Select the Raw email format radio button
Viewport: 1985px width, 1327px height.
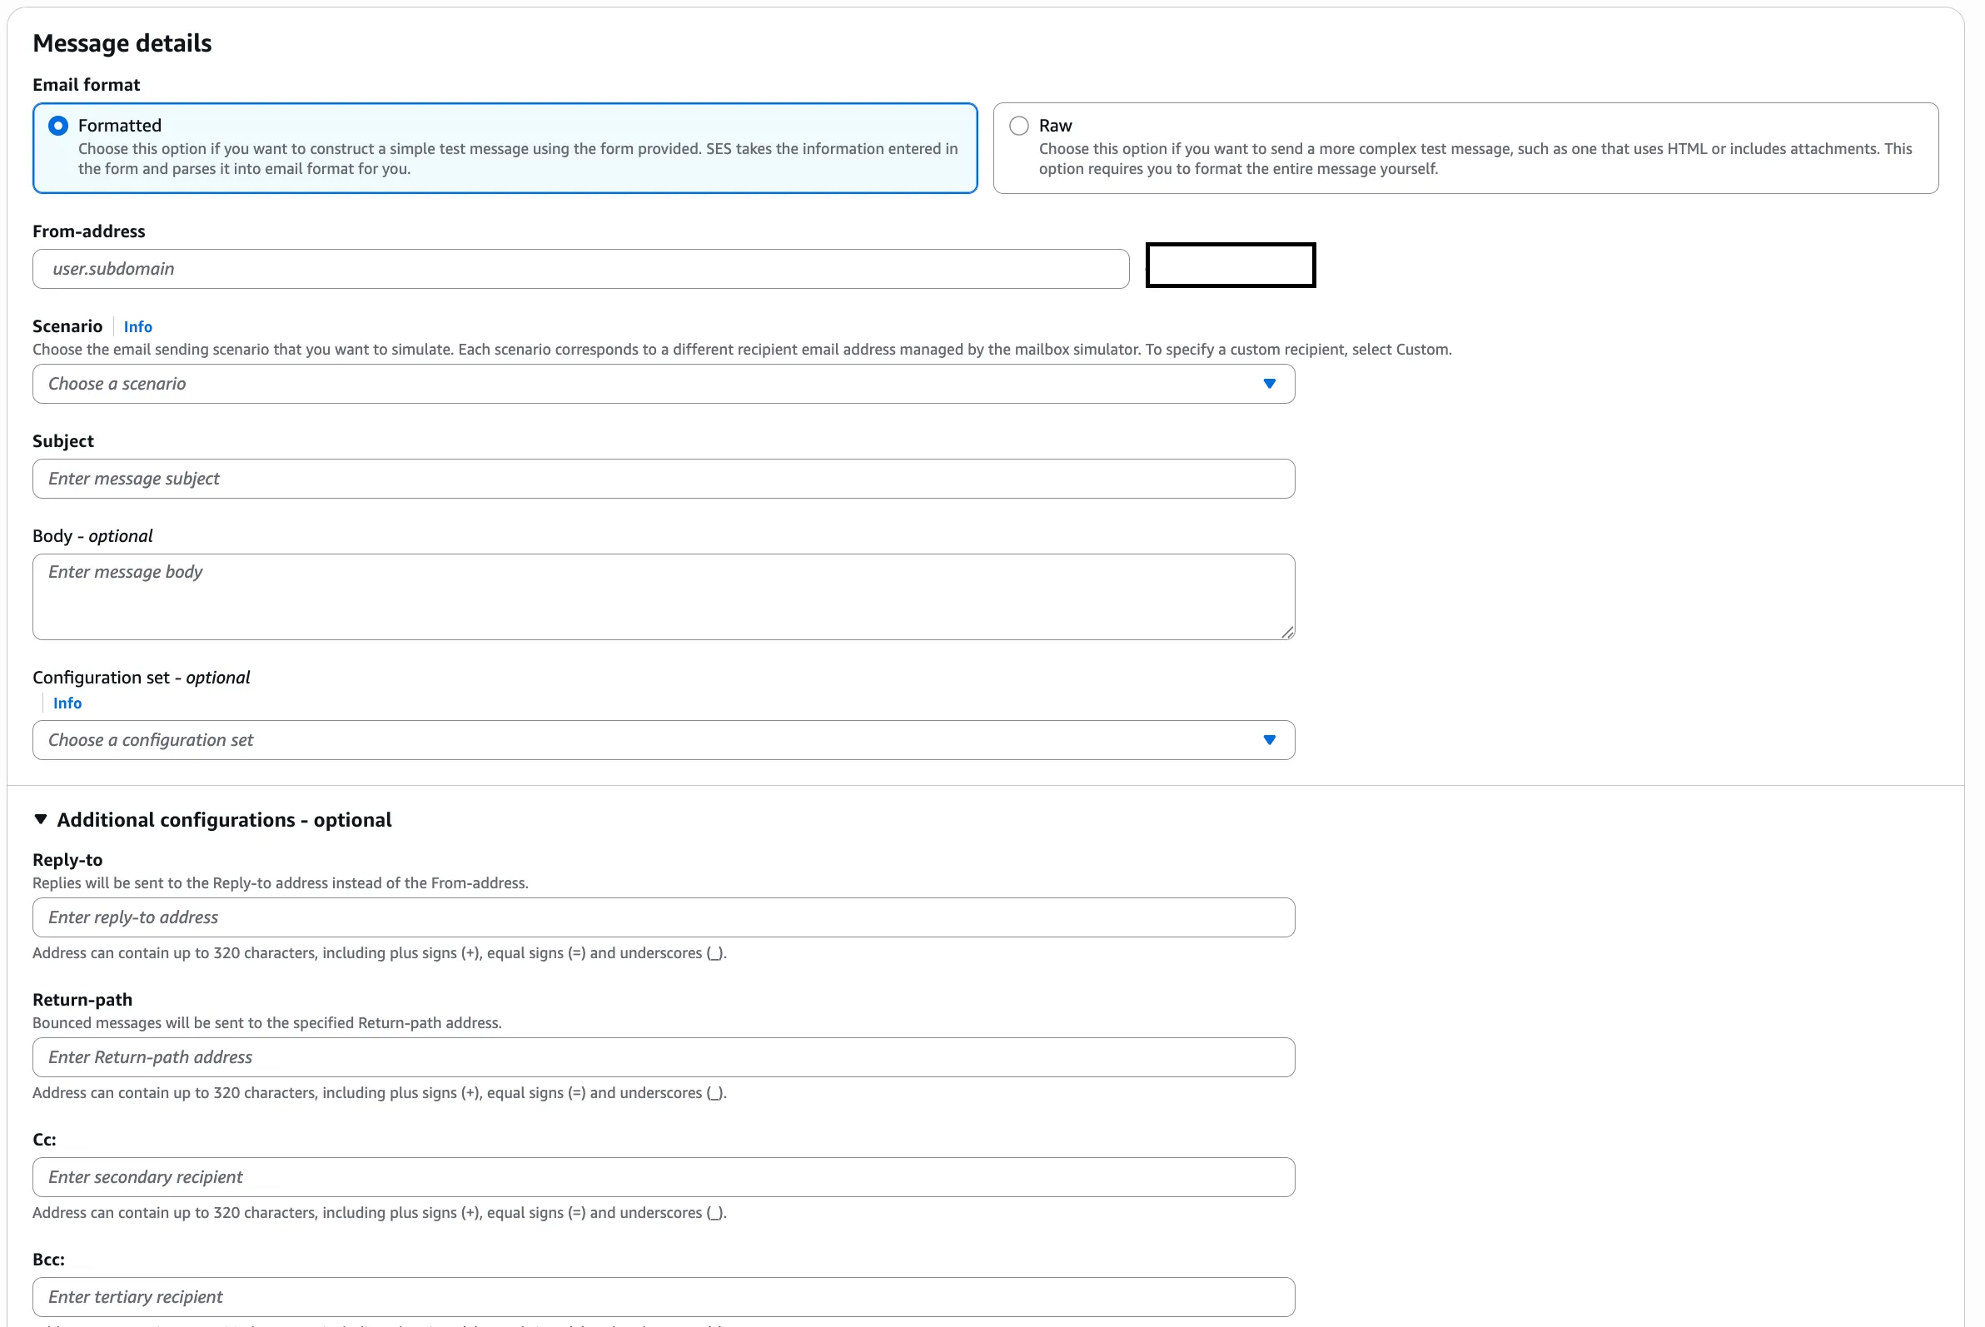(x=1018, y=126)
